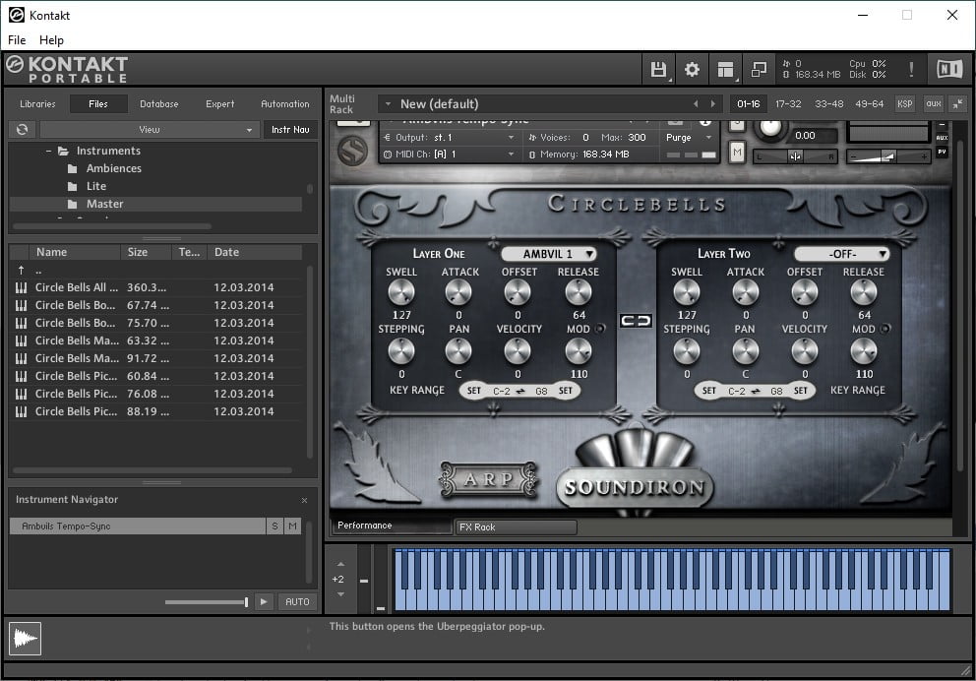
Task: Toggle the KSP button
Action: click(904, 104)
